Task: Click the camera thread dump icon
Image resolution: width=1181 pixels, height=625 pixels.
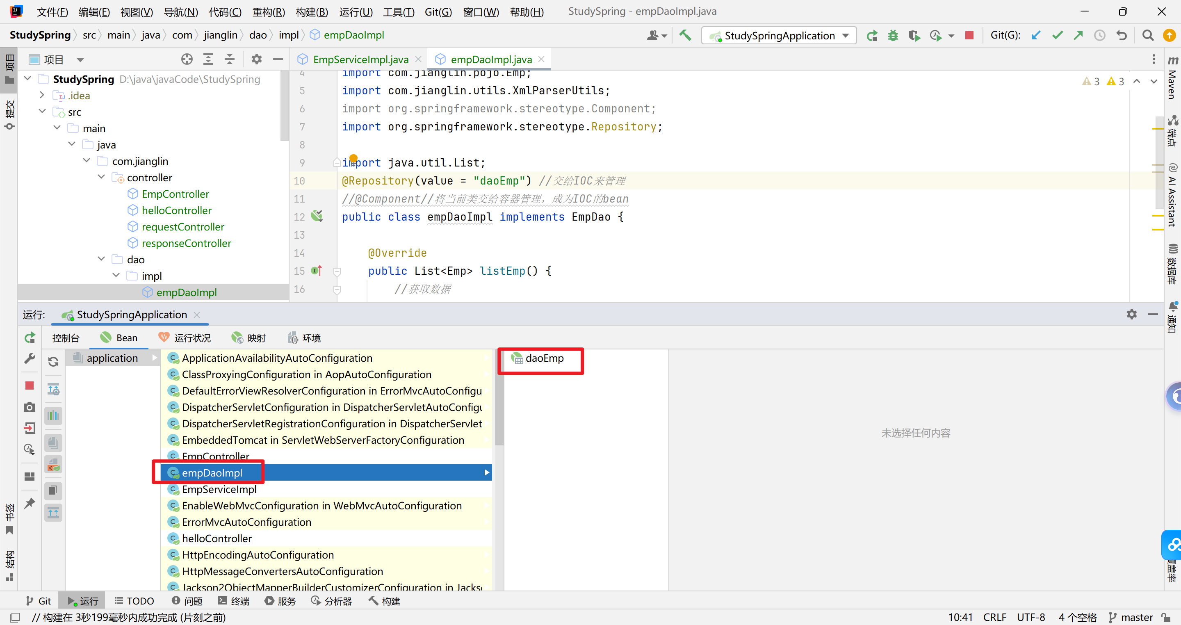Action: (x=30, y=407)
